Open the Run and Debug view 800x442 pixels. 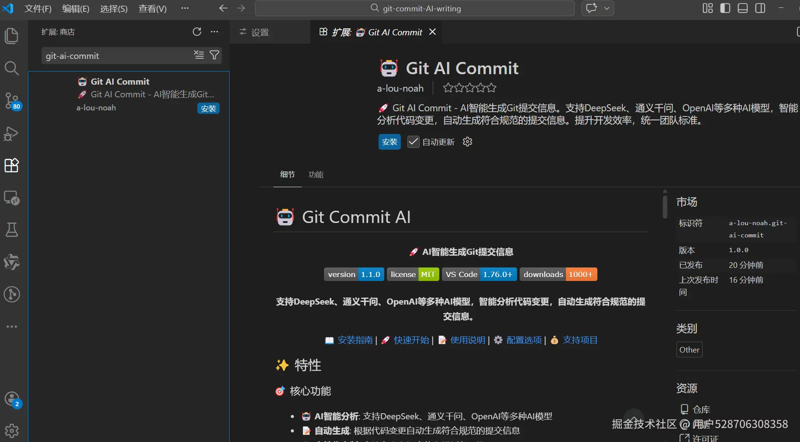[x=11, y=133]
